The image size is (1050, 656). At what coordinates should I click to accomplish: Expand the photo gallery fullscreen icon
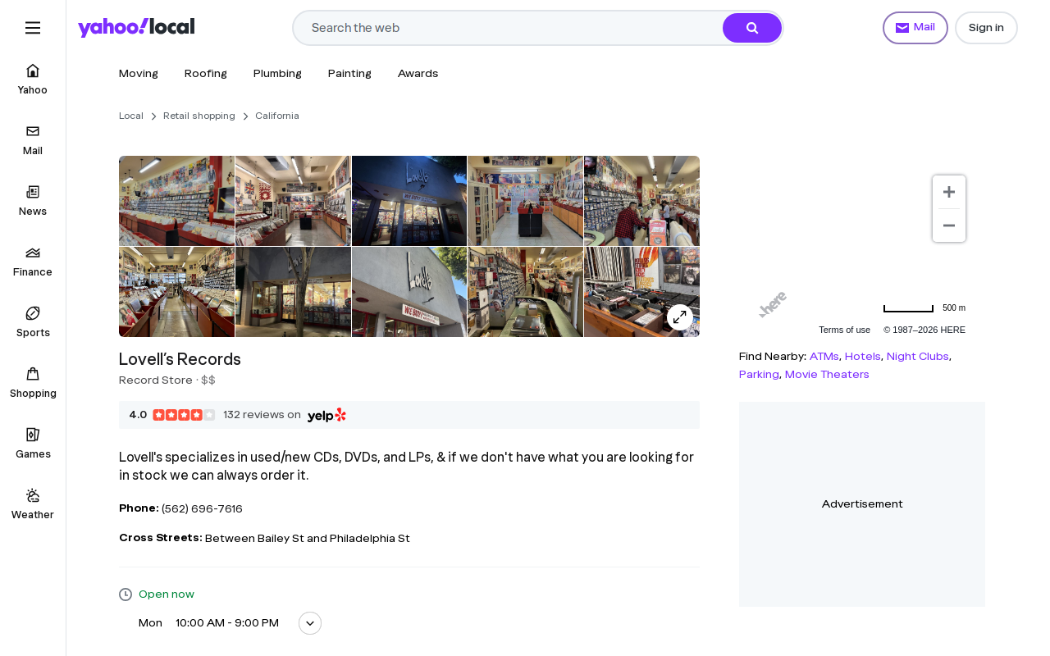click(680, 317)
